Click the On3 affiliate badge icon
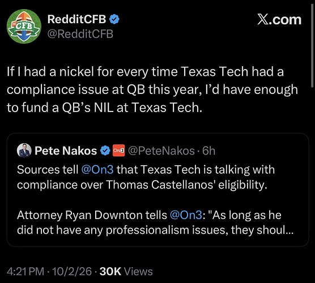Viewport: 315px width, 283px height. (x=118, y=151)
